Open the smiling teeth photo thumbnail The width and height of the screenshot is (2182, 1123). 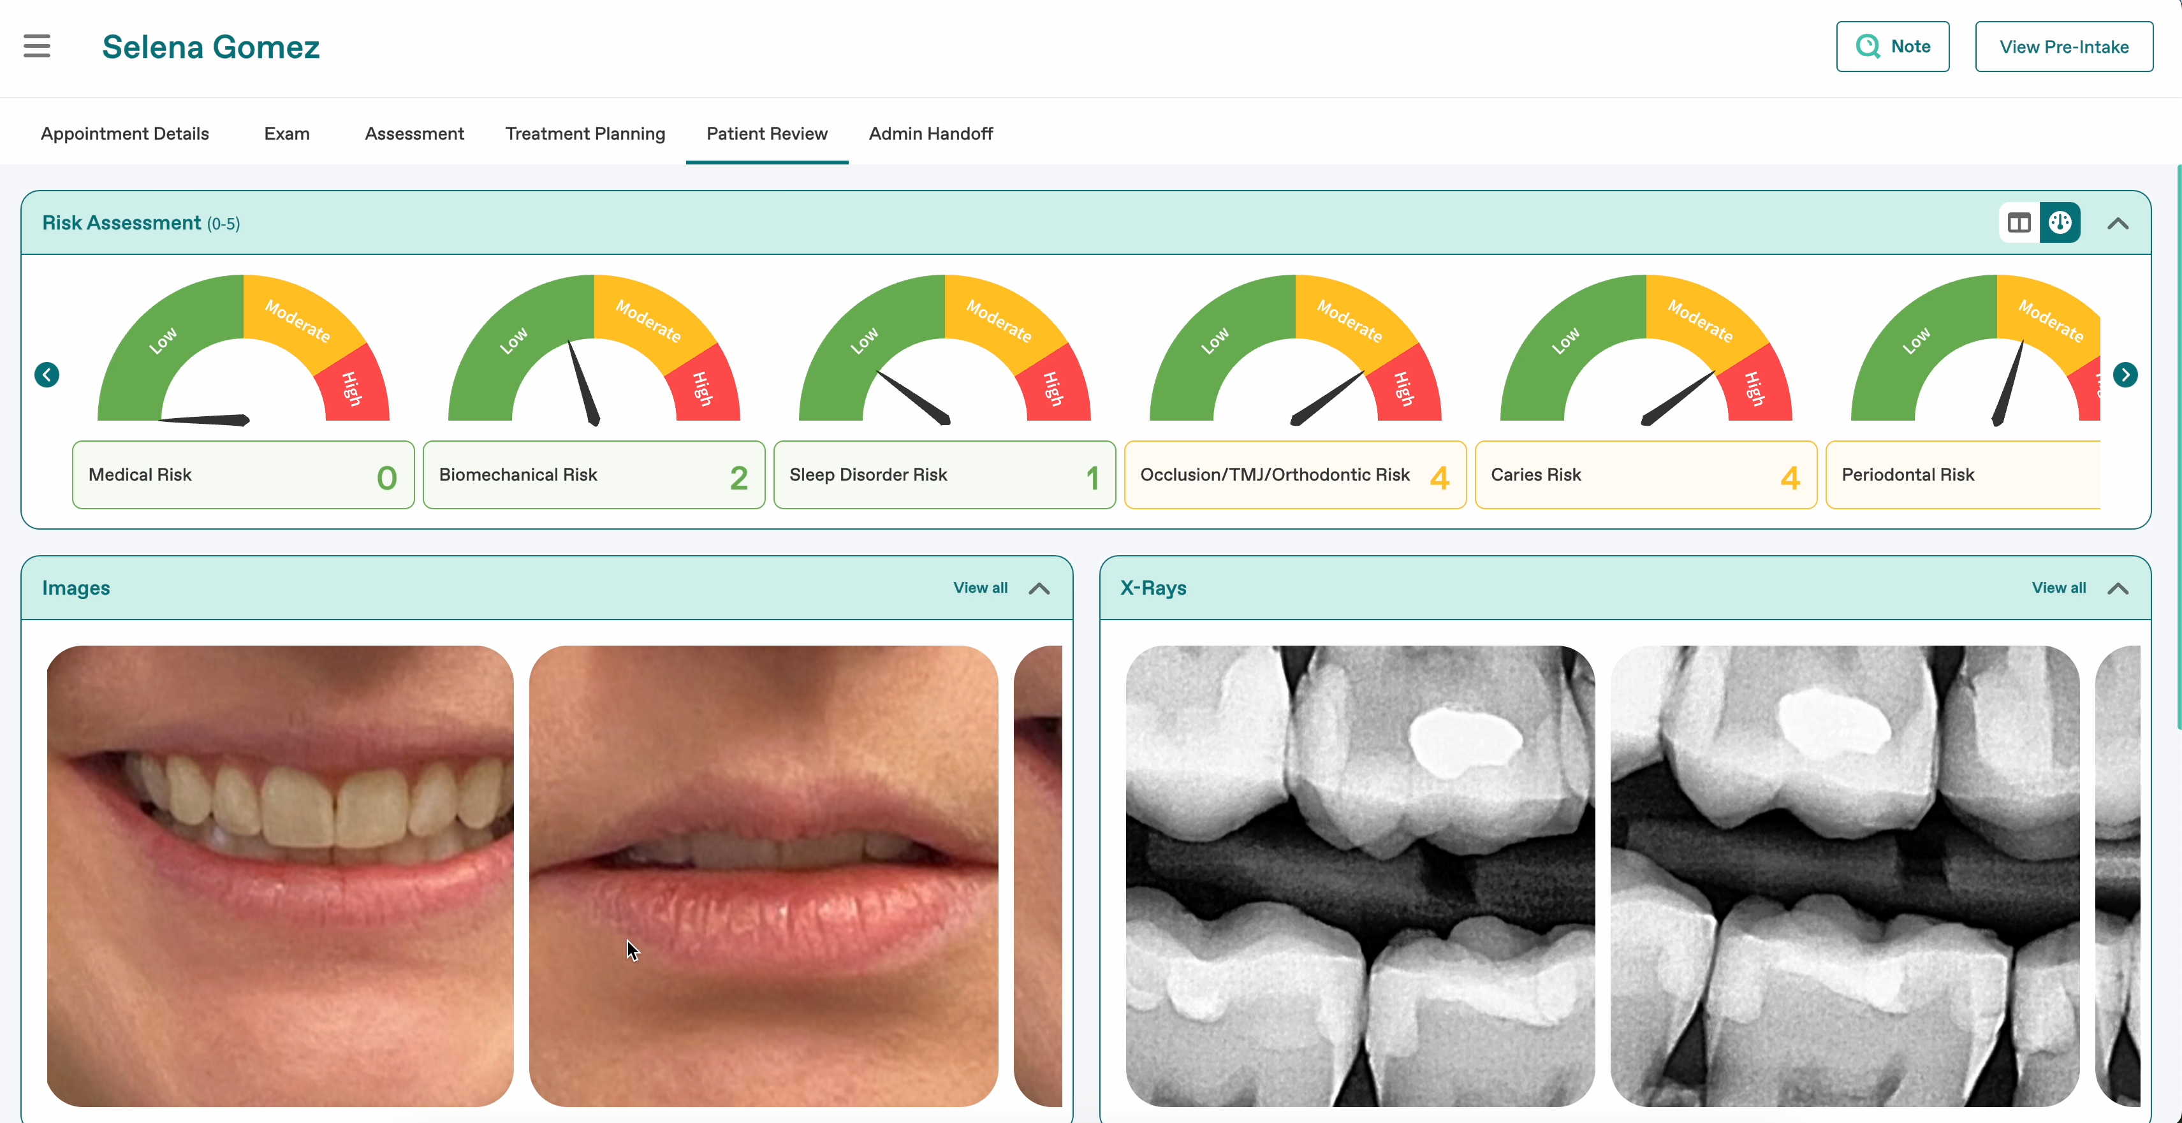[x=279, y=875]
